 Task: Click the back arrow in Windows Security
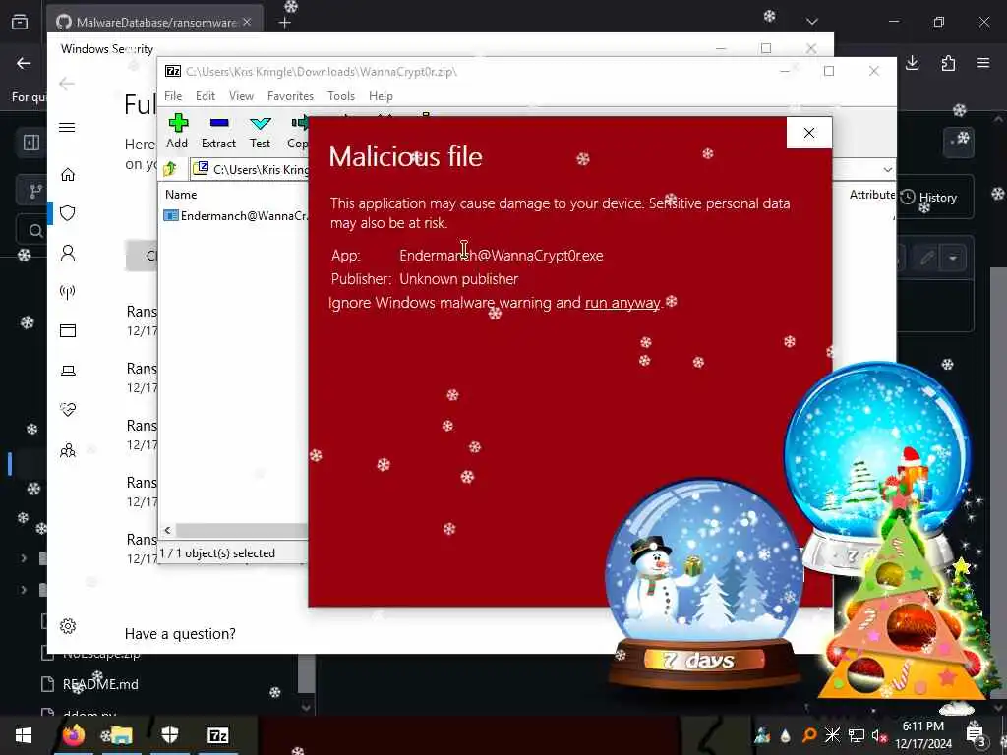point(66,84)
